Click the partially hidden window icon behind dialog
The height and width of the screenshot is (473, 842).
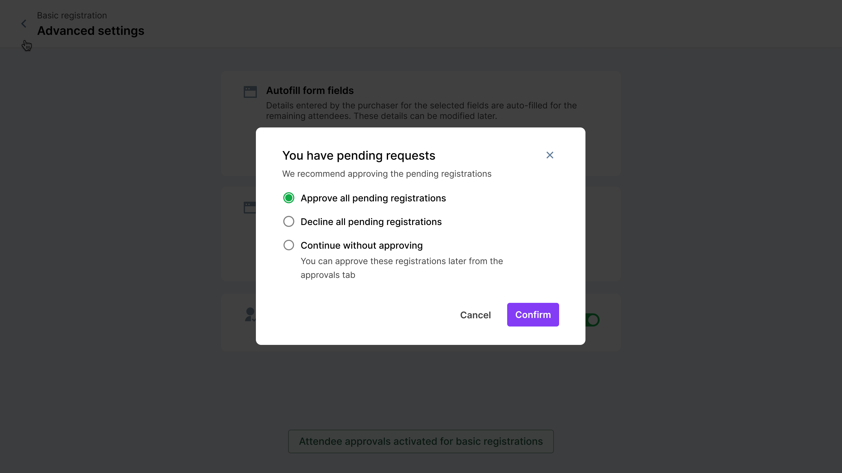click(250, 208)
